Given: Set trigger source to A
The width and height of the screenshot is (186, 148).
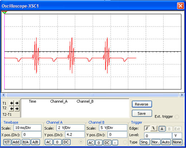Looking at the screenshot, I should coord(162,129).
